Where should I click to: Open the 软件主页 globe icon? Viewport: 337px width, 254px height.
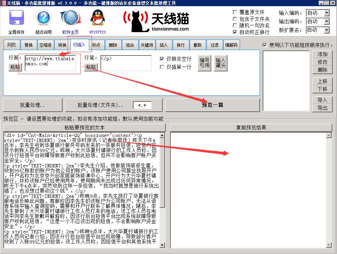point(71,18)
